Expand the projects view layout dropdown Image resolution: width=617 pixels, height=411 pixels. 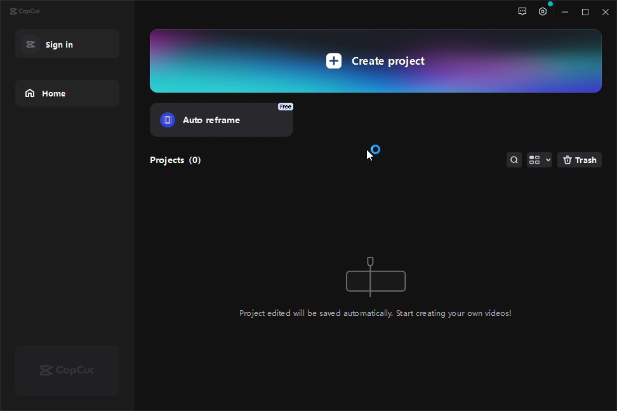pyautogui.click(x=540, y=160)
